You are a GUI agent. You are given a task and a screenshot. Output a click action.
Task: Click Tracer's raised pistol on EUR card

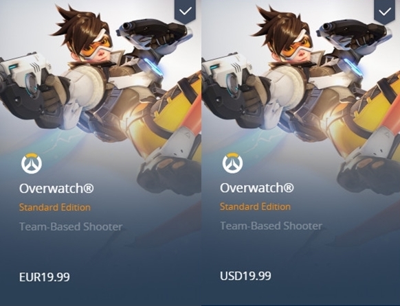153,33
